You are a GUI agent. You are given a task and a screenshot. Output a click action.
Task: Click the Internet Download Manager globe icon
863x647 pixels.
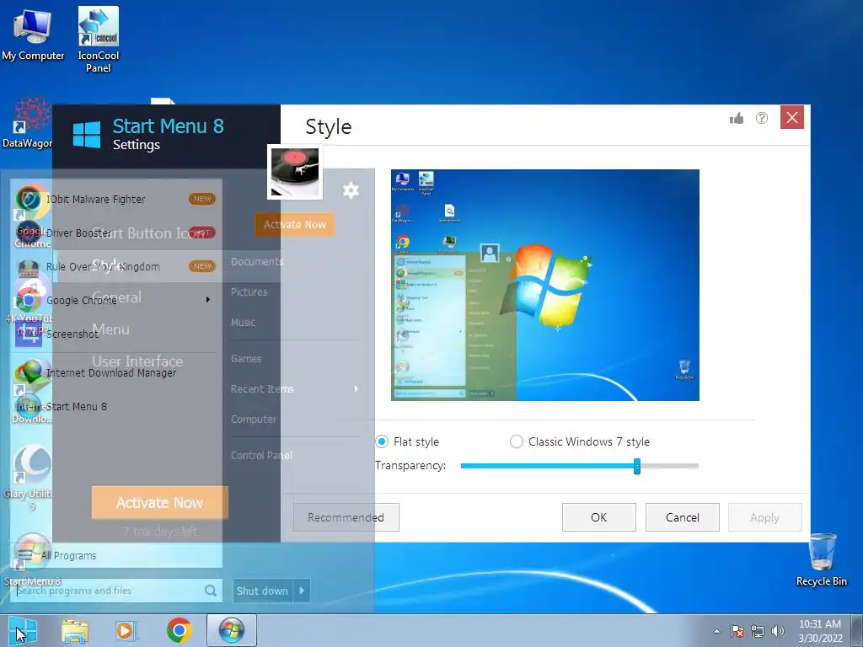pos(29,373)
